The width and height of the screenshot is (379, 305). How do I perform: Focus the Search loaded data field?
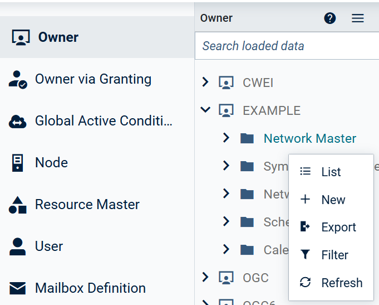pyautogui.click(x=287, y=46)
